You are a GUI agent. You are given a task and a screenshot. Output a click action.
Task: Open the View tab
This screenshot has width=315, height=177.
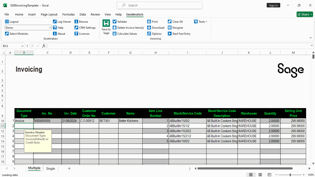[x=108, y=14]
